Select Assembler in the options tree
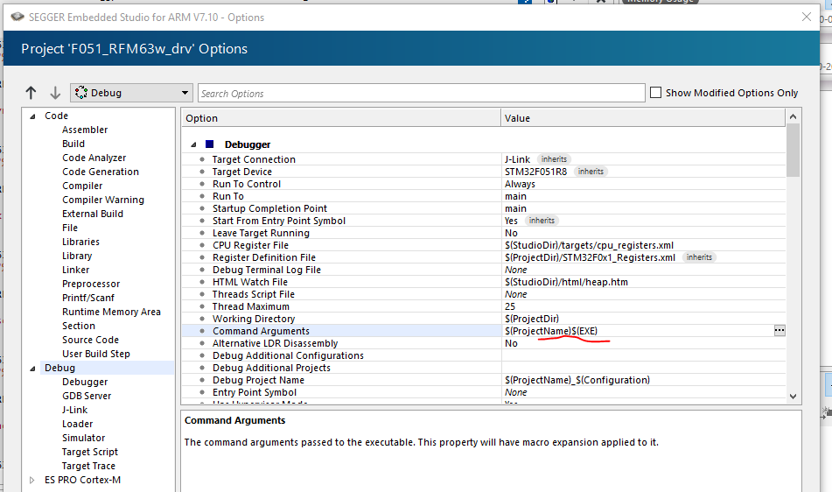Image resolution: width=832 pixels, height=492 pixels. 85,130
